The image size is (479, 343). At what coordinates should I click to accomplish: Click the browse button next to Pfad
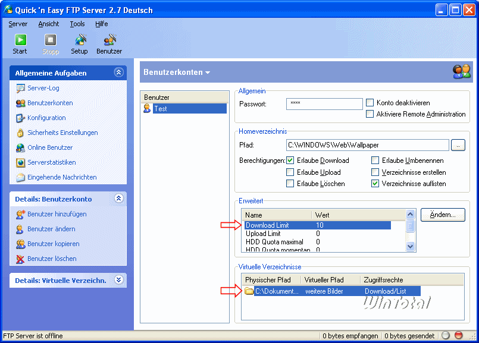click(458, 145)
